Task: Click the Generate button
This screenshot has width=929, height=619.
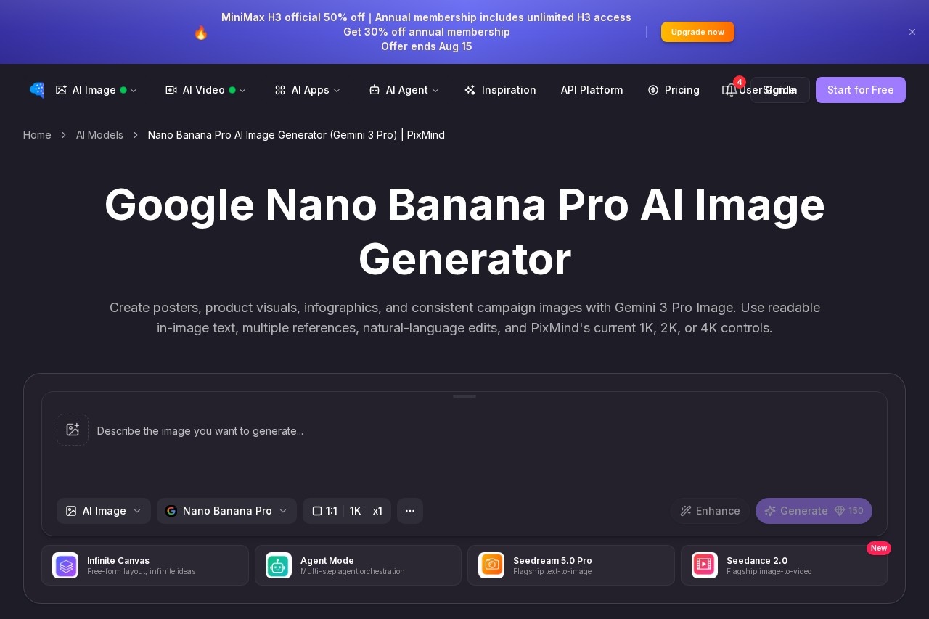Action: (814, 511)
